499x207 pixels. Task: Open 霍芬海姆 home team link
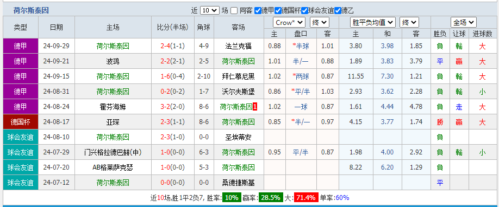pos(113,107)
